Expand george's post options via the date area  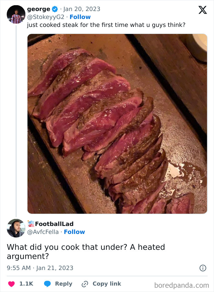[x=83, y=9]
